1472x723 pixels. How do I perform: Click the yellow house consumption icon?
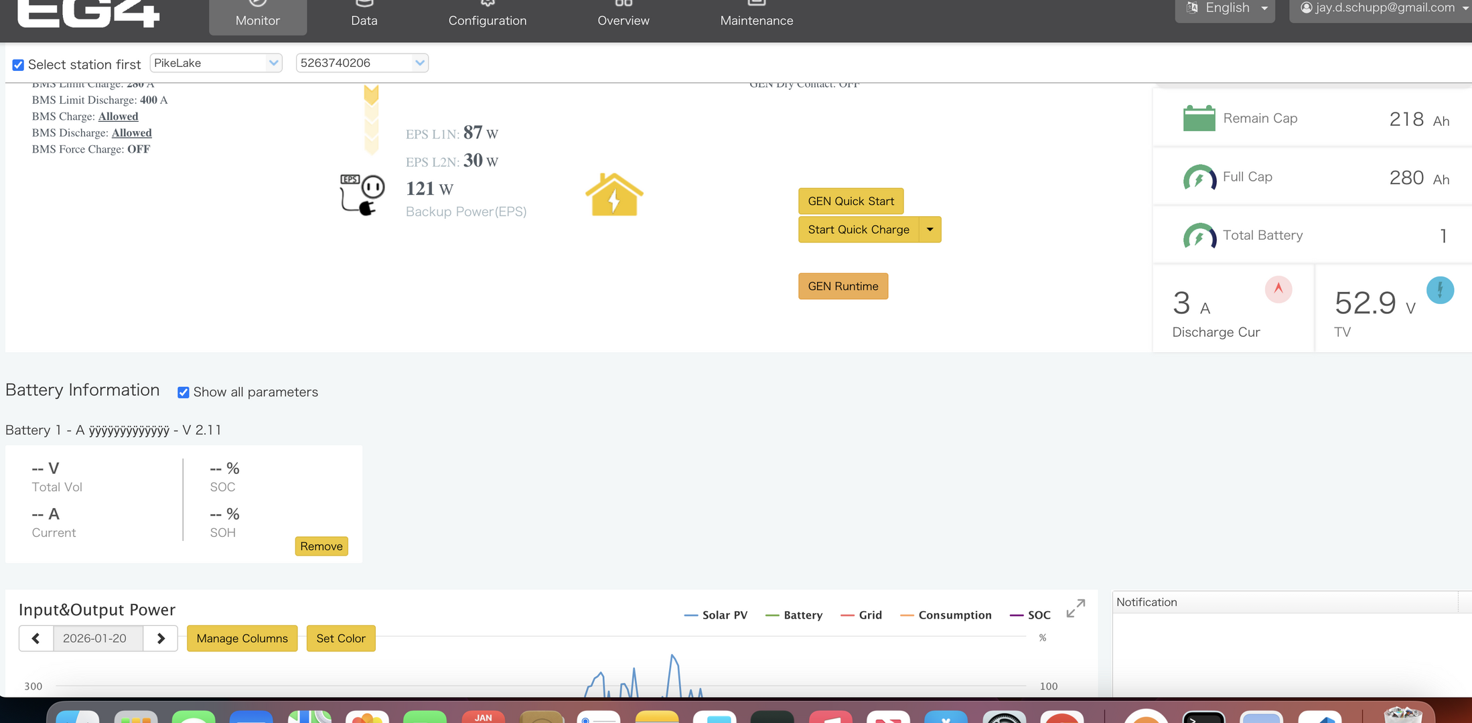coord(614,195)
